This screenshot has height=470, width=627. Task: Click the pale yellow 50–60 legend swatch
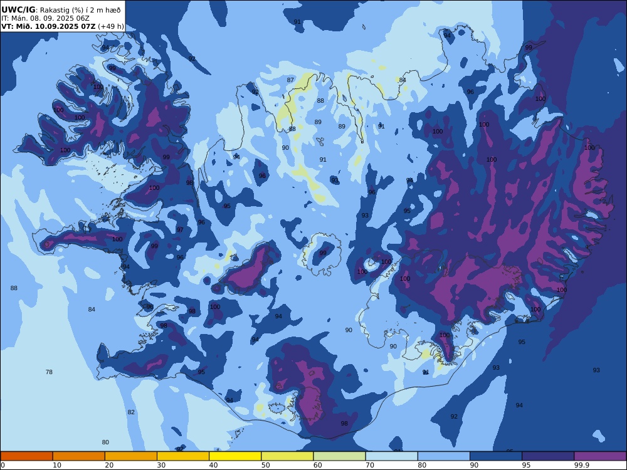point(287,456)
